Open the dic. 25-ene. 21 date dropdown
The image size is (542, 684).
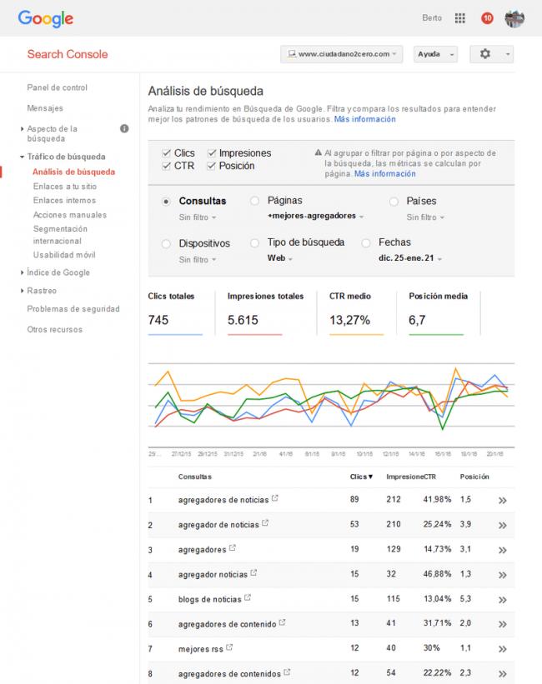[410, 258]
